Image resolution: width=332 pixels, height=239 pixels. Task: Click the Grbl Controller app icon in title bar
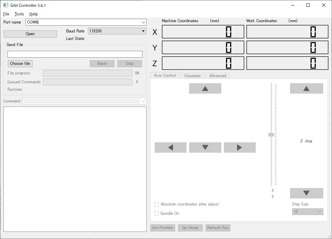5,5
